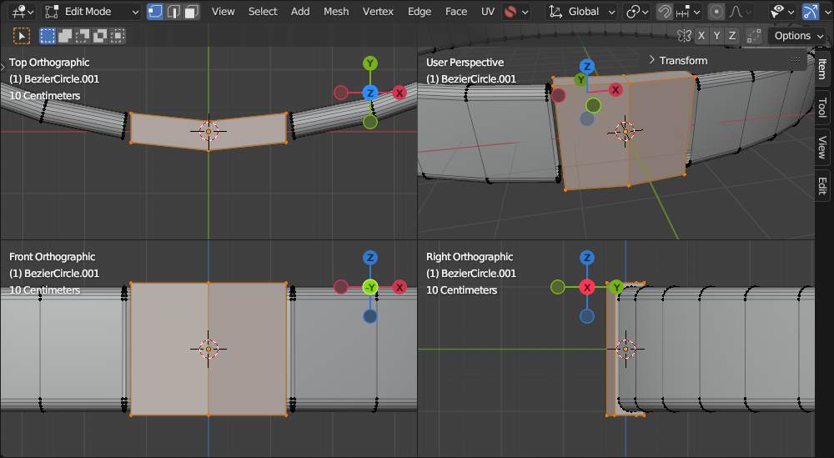The height and width of the screenshot is (458, 834).
Task: Enable vertex select mode
Action: pyautogui.click(x=155, y=11)
